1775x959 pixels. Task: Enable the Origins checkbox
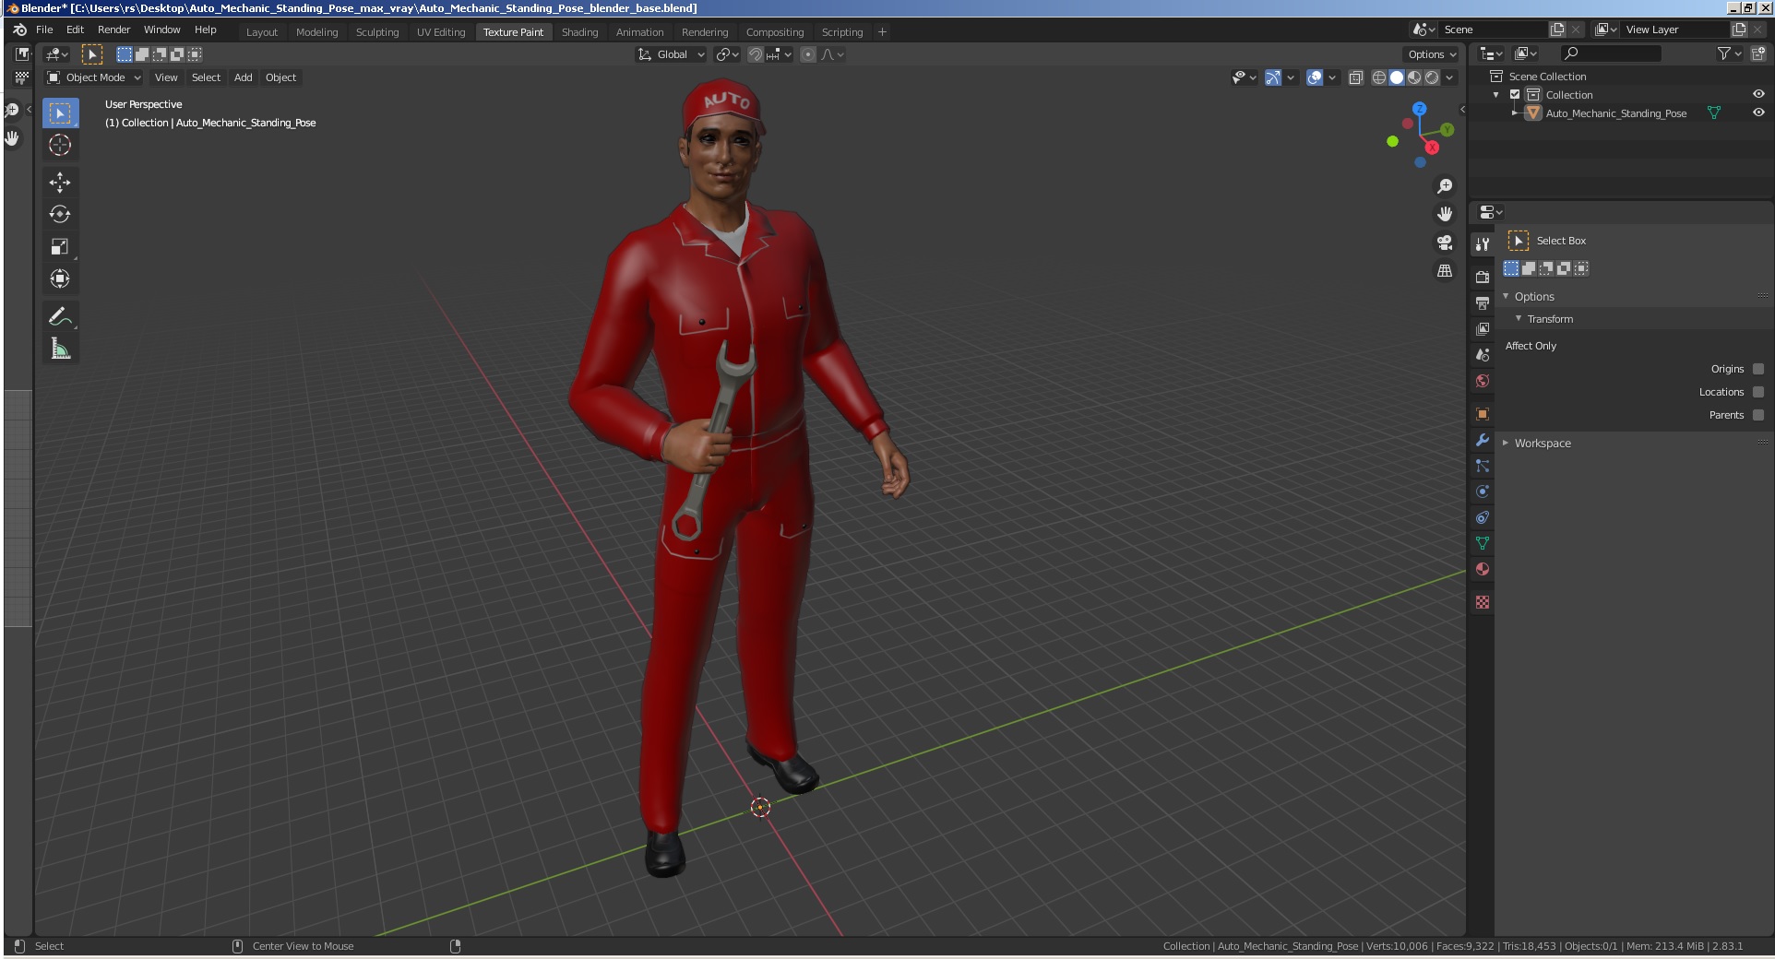pos(1758,369)
